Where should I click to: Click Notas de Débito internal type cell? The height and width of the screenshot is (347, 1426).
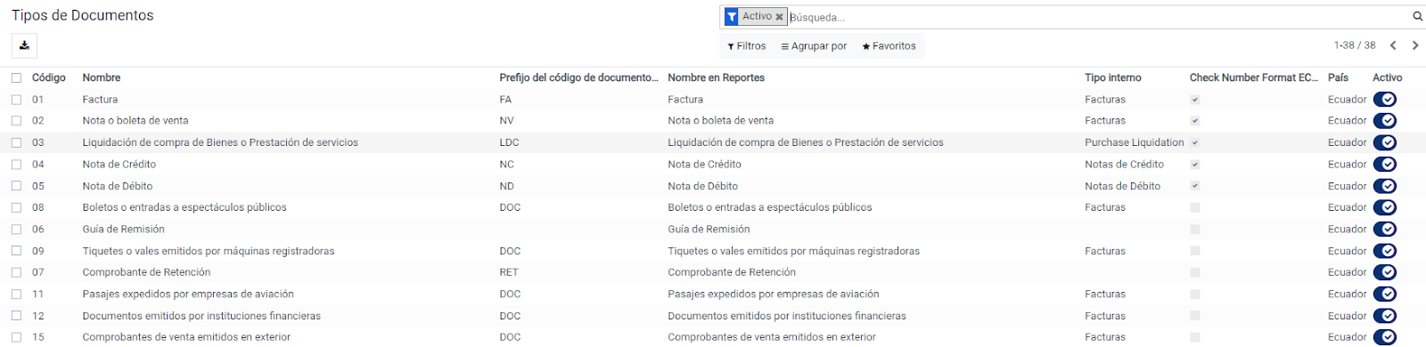[x=1122, y=186]
